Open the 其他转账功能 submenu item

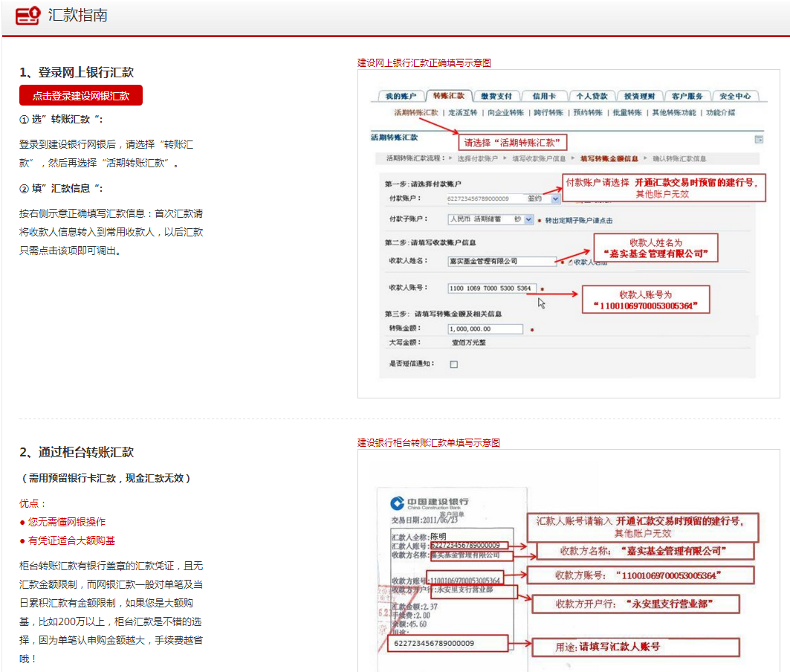673,112
